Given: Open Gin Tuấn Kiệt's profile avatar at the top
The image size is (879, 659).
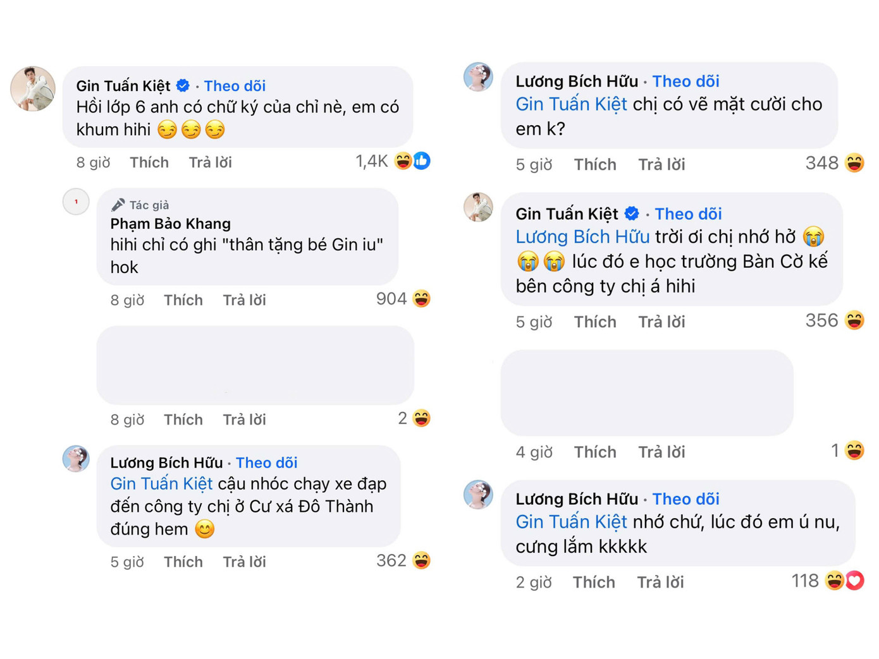Looking at the screenshot, I should click(32, 88).
